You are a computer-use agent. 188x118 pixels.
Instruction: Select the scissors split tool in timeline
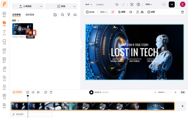[38, 92]
